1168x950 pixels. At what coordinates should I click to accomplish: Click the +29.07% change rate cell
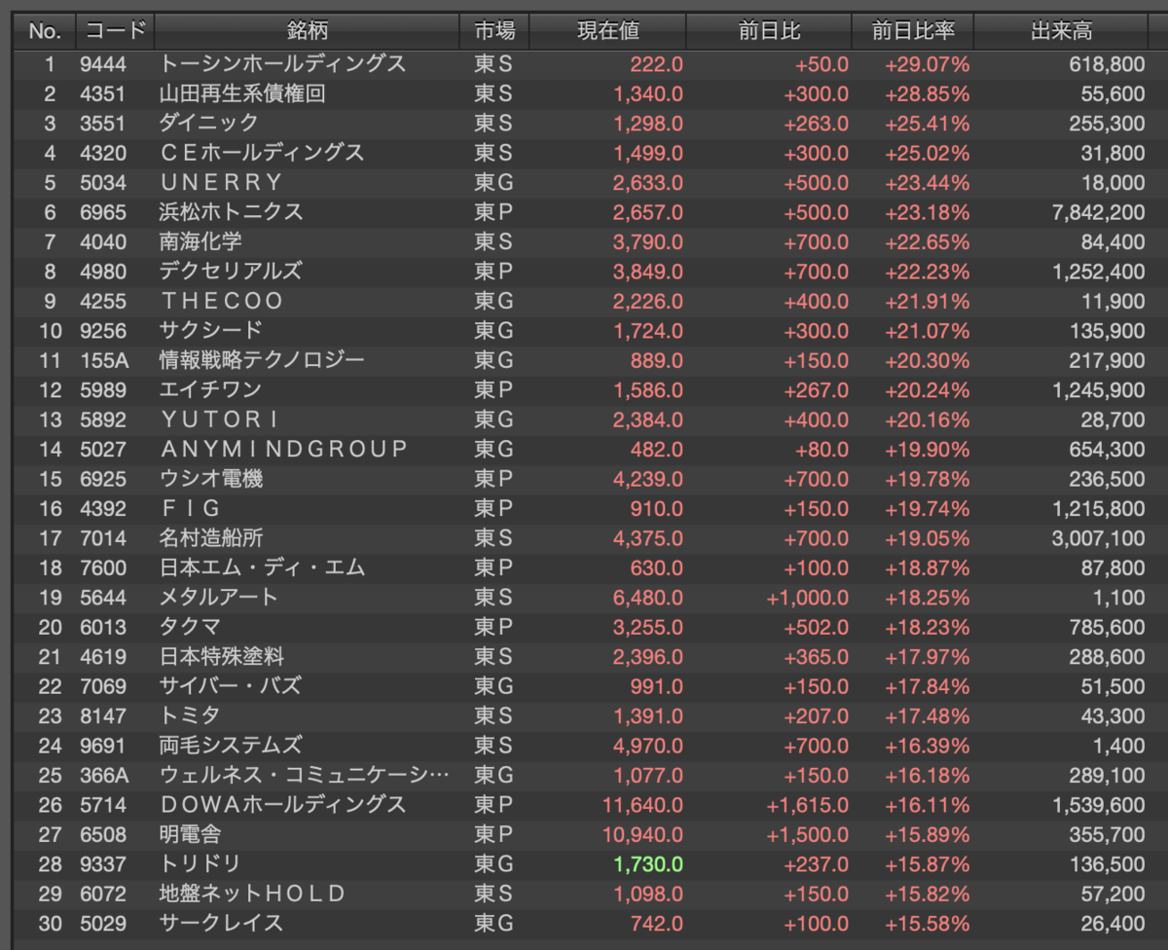tap(927, 64)
